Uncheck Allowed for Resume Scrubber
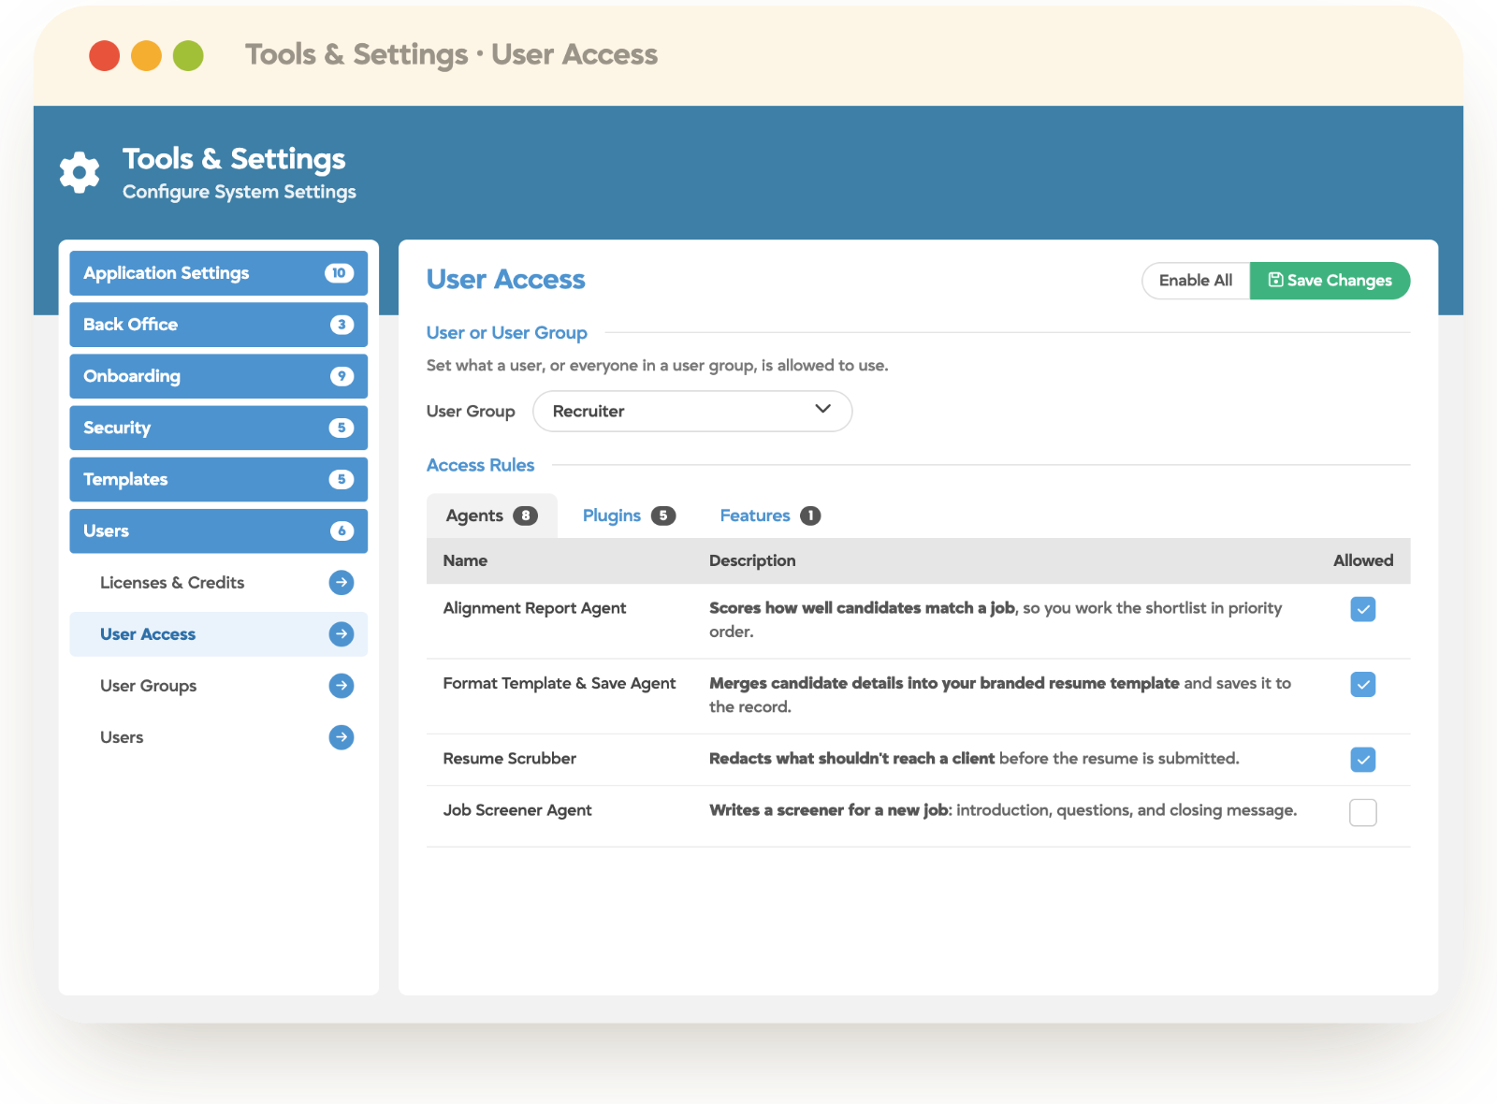 tap(1363, 760)
